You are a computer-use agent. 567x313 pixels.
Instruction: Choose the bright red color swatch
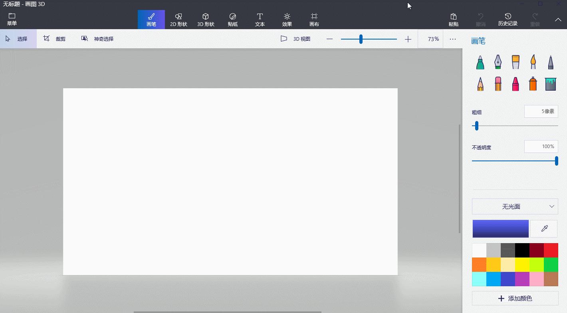coord(551,250)
